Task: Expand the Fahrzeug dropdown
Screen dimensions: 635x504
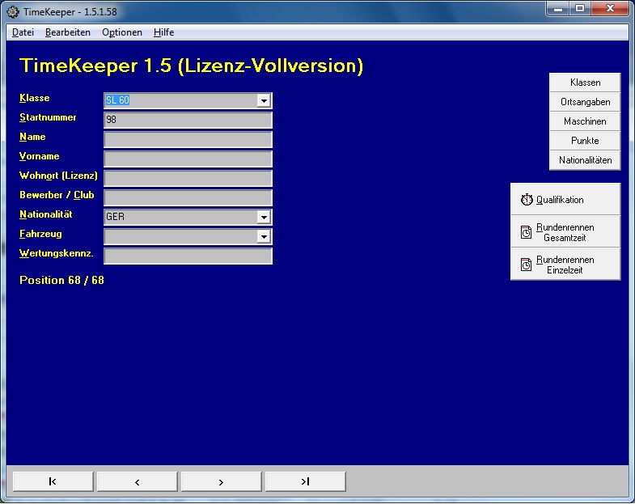Action: [264, 236]
